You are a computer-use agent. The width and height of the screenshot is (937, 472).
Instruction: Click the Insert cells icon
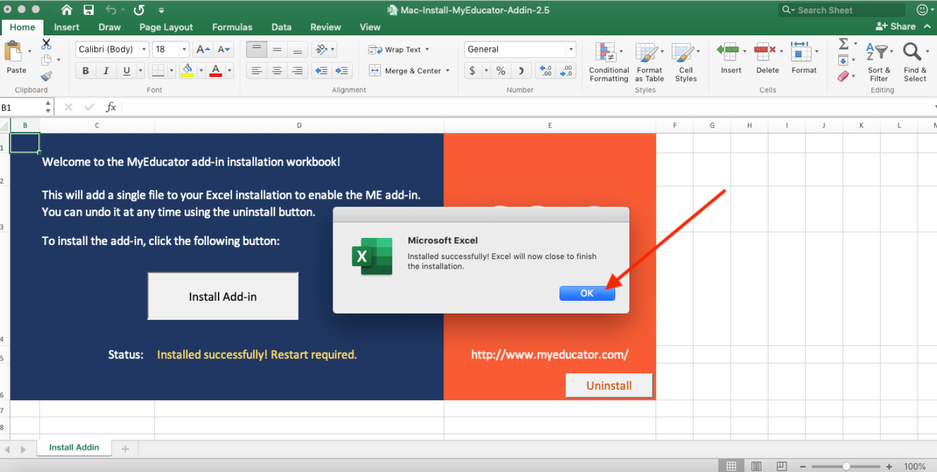(728, 51)
